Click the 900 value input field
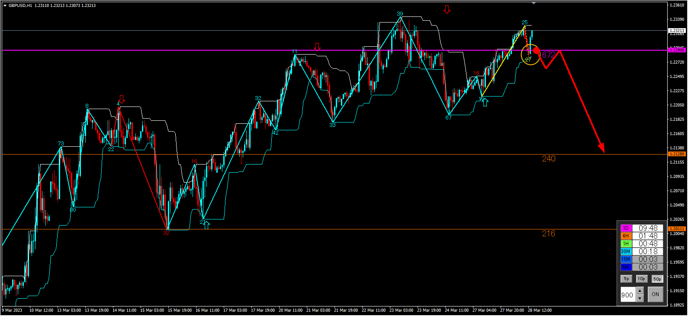This screenshot has height=316, width=688. click(x=628, y=295)
